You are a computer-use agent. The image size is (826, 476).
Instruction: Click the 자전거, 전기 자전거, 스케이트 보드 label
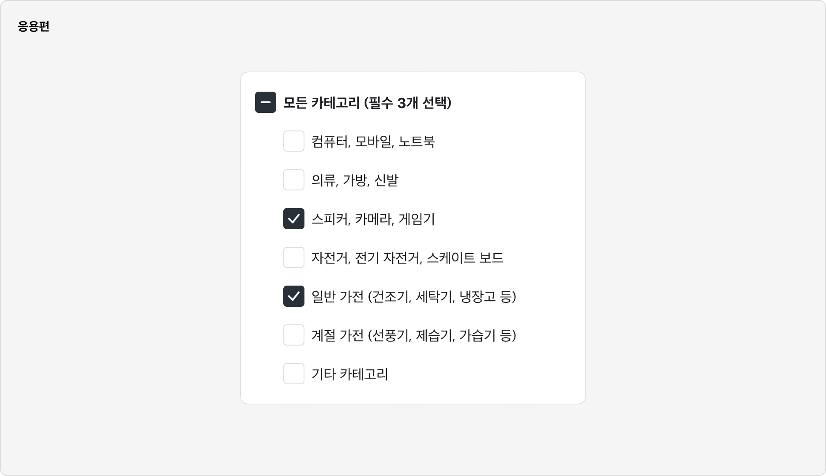407,258
